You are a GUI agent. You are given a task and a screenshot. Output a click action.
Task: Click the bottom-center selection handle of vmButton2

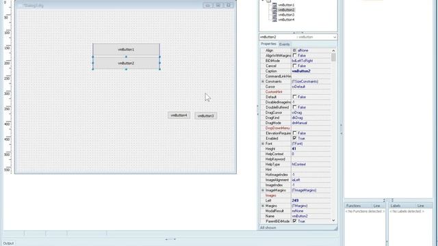126,69
